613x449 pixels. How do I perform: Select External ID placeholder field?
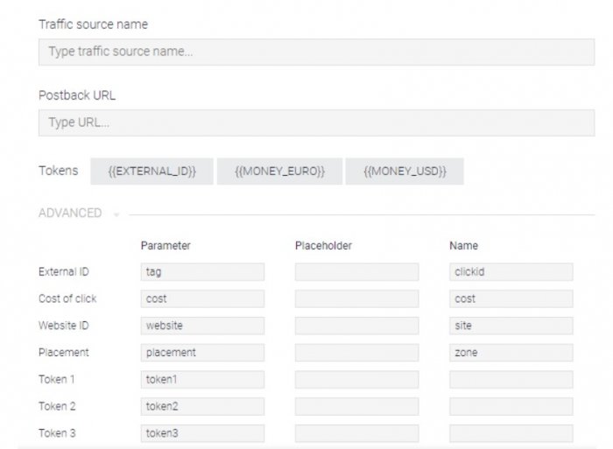click(x=356, y=272)
